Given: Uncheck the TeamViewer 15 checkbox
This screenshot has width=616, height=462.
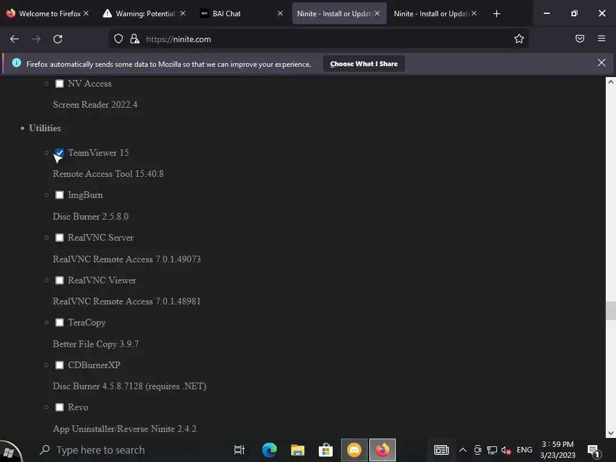Looking at the screenshot, I should click(60, 153).
